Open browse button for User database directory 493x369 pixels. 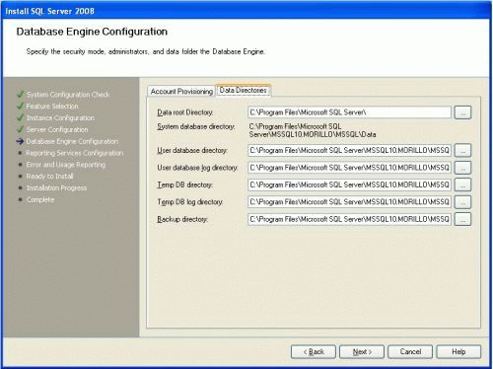point(462,150)
